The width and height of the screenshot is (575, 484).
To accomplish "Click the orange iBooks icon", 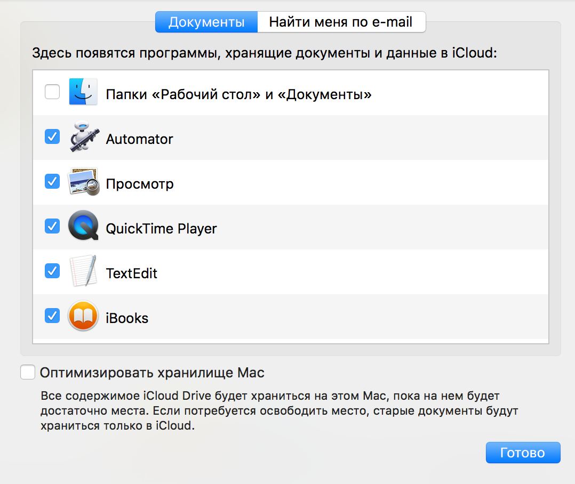I will [83, 316].
